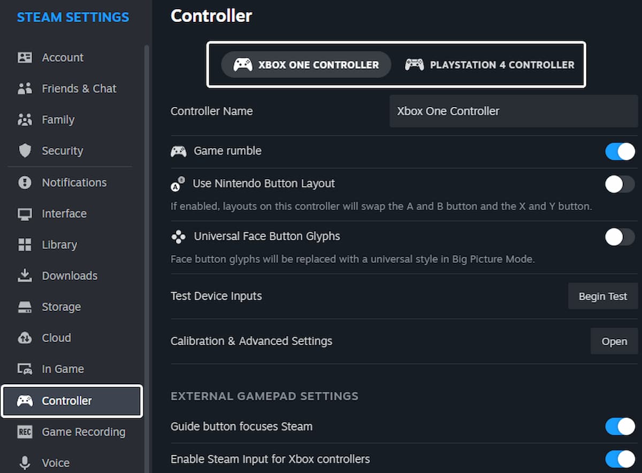The height and width of the screenshot is (473, 642).
Task: Click the Family settings icon
Action: pyautogui.click(x=25, y=119)
